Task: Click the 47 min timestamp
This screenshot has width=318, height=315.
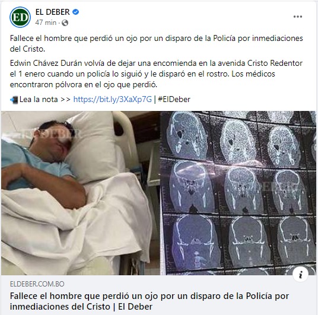Action: coord(46,23)
